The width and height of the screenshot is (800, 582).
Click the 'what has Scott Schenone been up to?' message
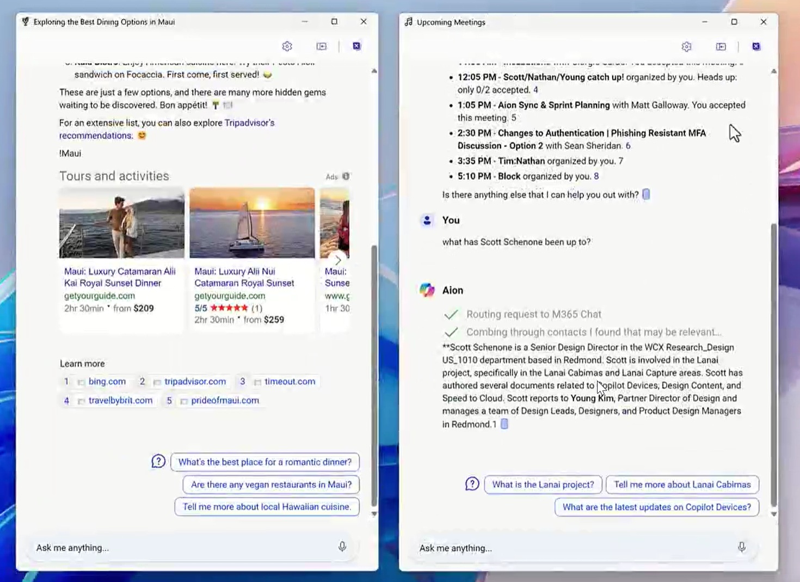tap(516, 242)
